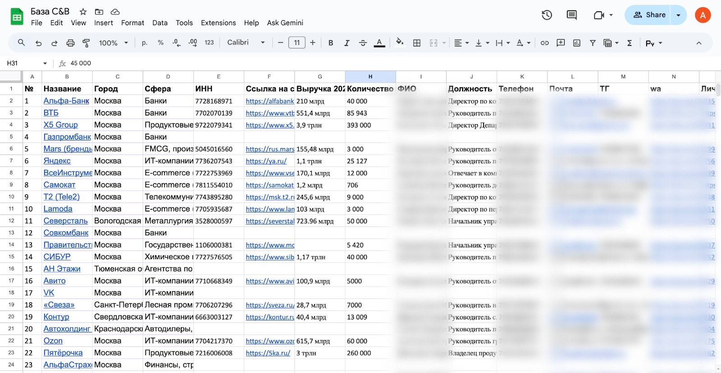Open the Calibri font dropdown
Screen dimensions: 721x373
click(x=246, y=43)
